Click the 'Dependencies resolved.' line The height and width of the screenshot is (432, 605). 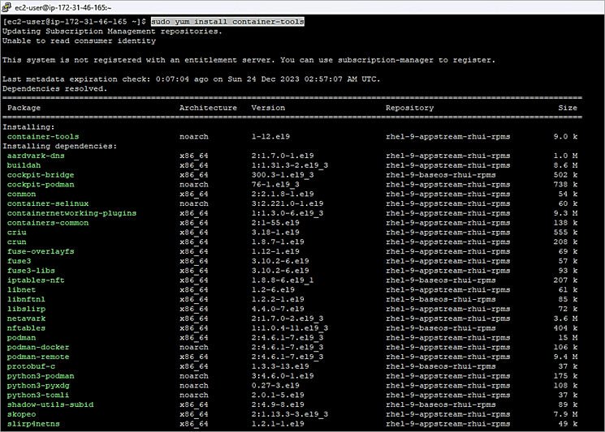click(53, 88)
